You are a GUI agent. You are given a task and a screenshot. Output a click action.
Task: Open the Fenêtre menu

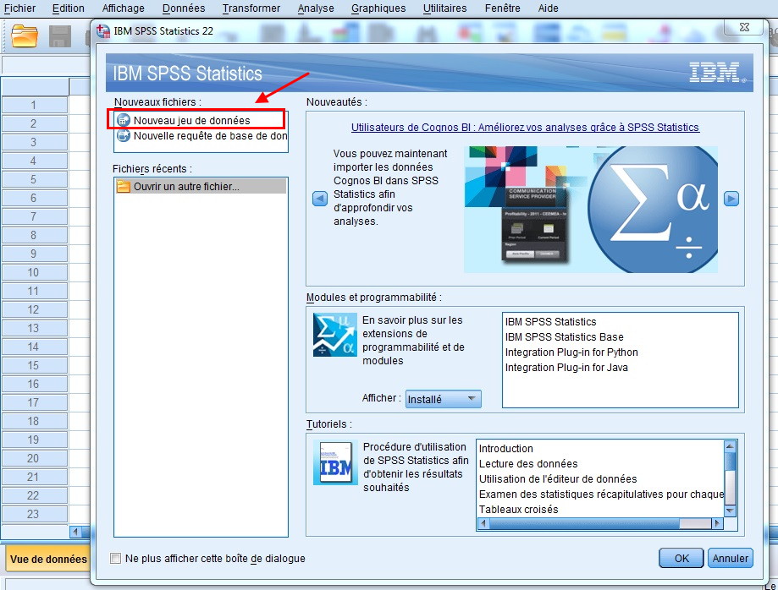click(503, 8)
